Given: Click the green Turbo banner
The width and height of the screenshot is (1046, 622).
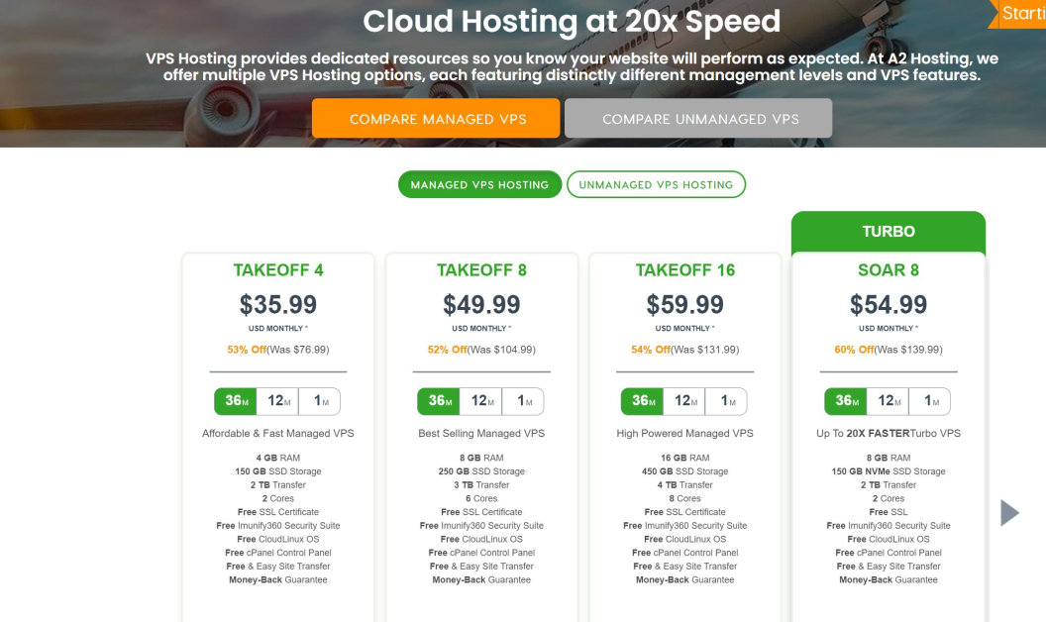Looking at the screenshot, I should click(x=889, y=232).
